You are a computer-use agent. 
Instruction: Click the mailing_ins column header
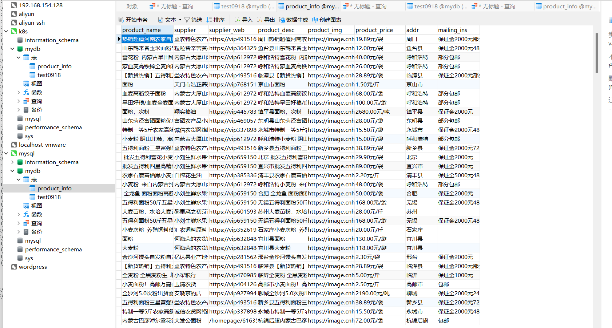[458, 30]
